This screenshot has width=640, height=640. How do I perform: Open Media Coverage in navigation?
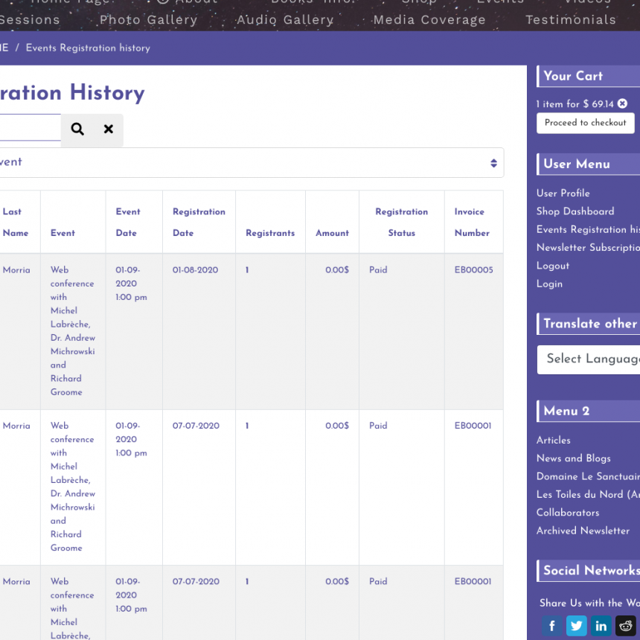[429, 20]
